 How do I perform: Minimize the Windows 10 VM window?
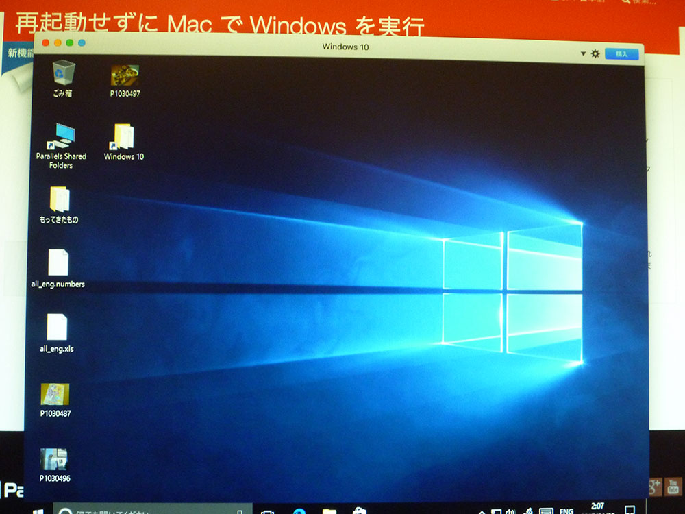58,42
